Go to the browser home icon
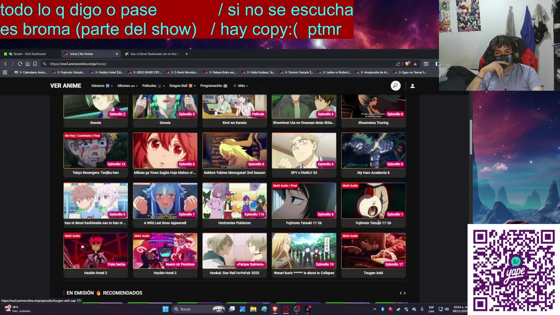This screenshot has width=560, height=315. pyautogui.click(x=28, y=64)
